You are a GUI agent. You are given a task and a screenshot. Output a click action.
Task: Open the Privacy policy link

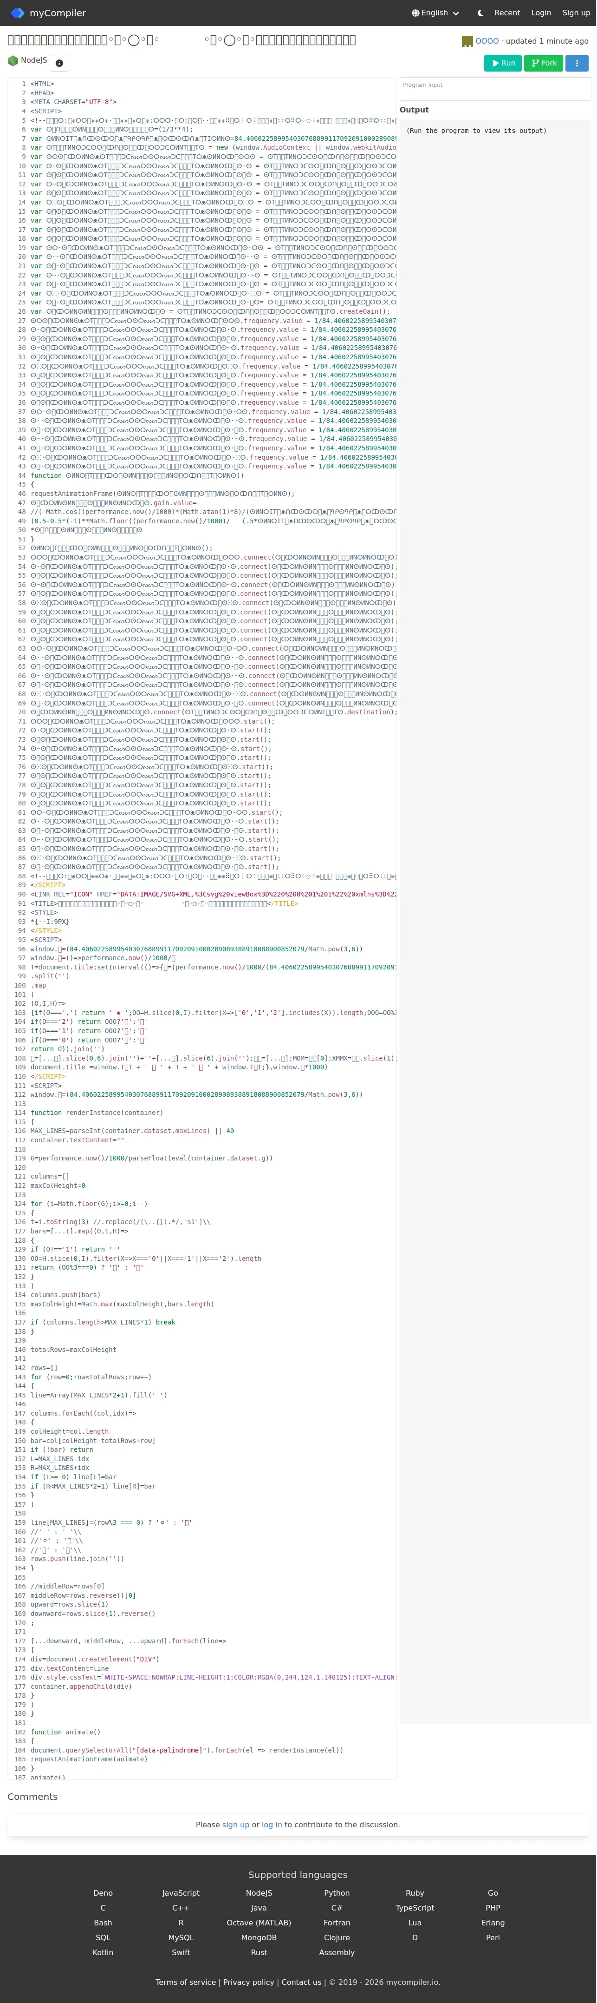(248, 1982)
